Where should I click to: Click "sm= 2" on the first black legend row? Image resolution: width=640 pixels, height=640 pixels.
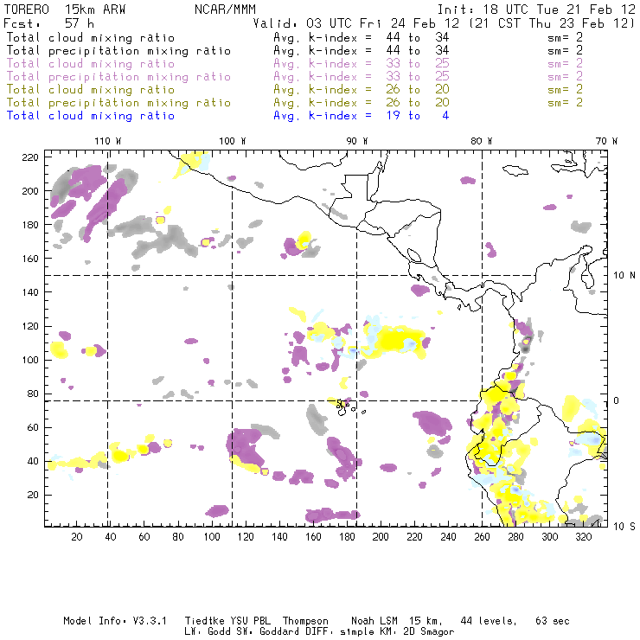(x=565, y=37)
